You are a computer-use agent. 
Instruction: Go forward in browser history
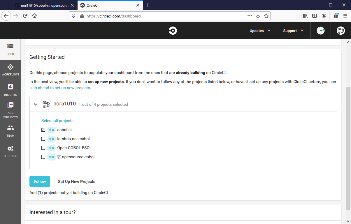[x=16, y=16]
